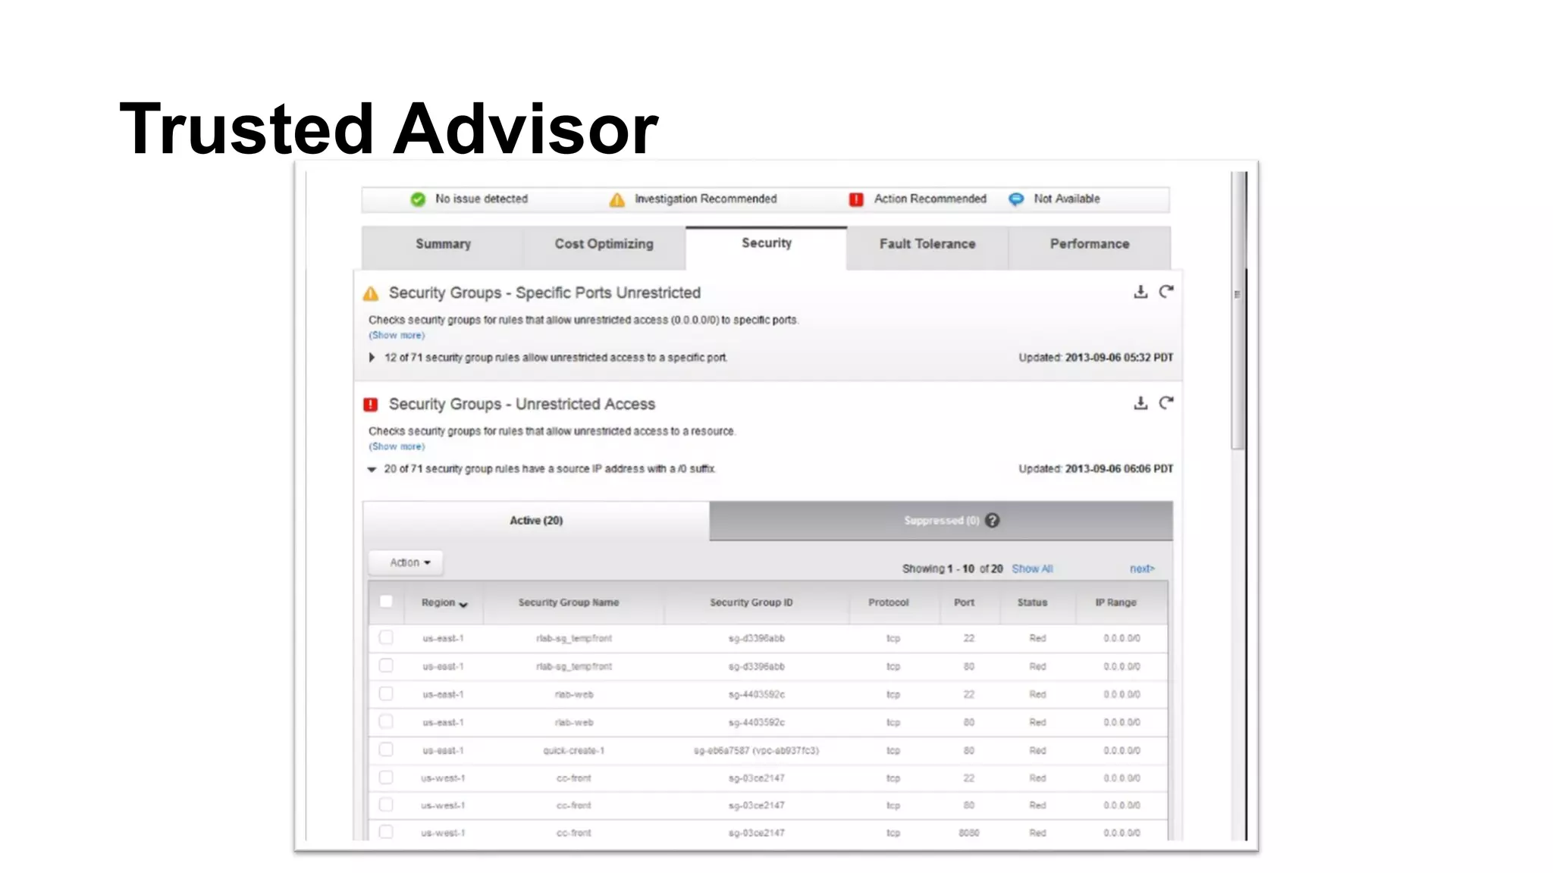
Task: Click red alert icon beside Unrestricted Access
Action: pos(371,405)
